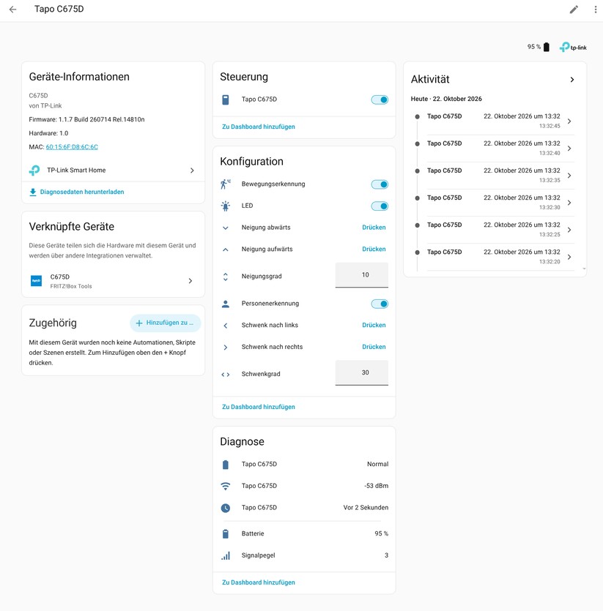
Task: Edit device name with pencil icon
Action: coord(574,10)
